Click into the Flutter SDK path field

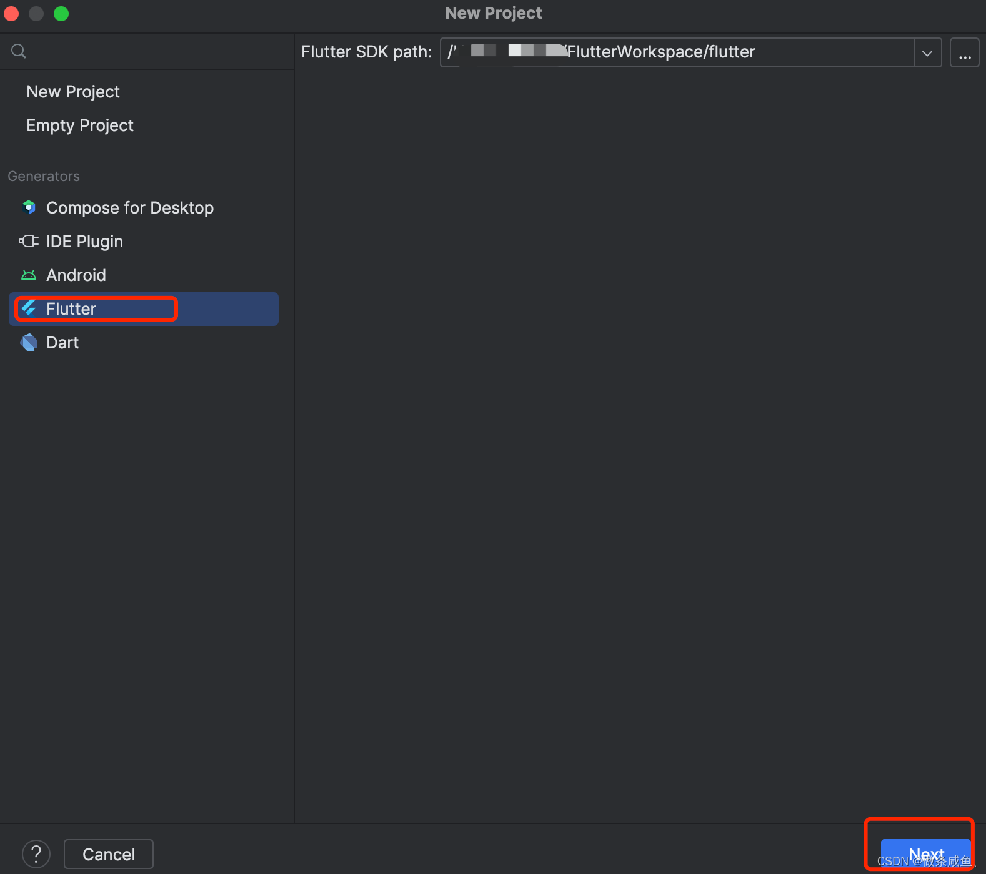(x=677, y=52)
